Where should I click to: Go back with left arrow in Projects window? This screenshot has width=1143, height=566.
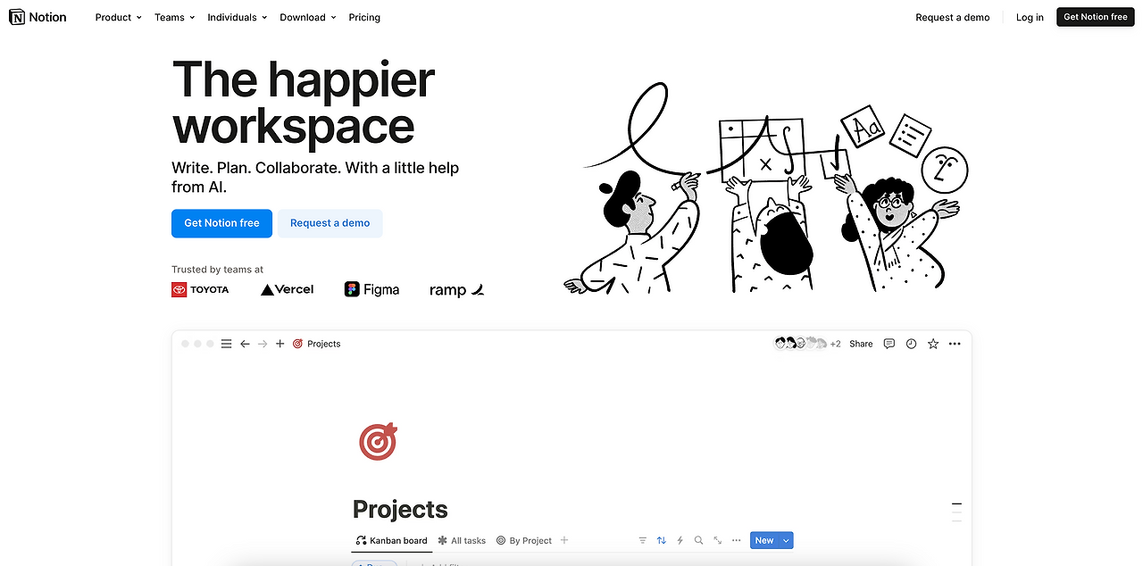click(245, 344)
